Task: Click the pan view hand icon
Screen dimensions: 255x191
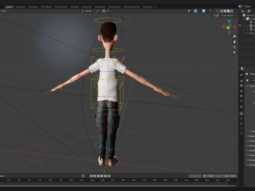Action: coord(234,42)
